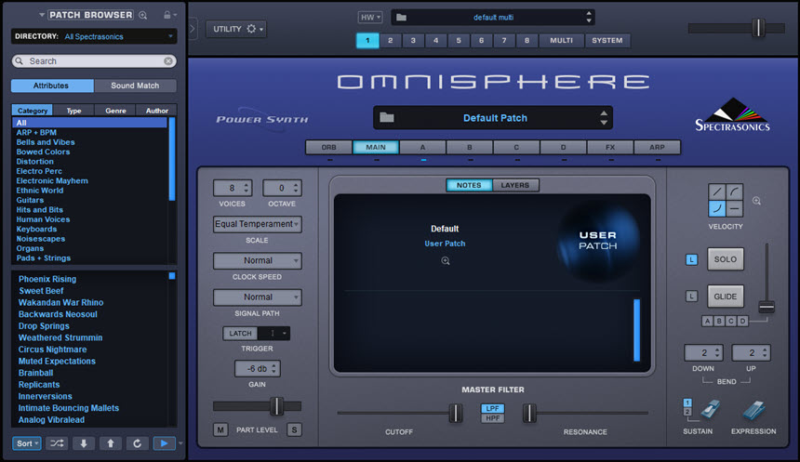Step to next patch with down arrow
This screenshot has width=800, height=462.
click(84, 443)
